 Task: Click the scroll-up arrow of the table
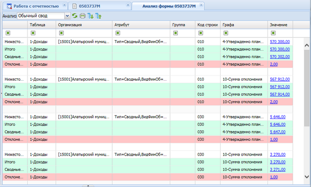pyautogui.click(x=307, y=45)
